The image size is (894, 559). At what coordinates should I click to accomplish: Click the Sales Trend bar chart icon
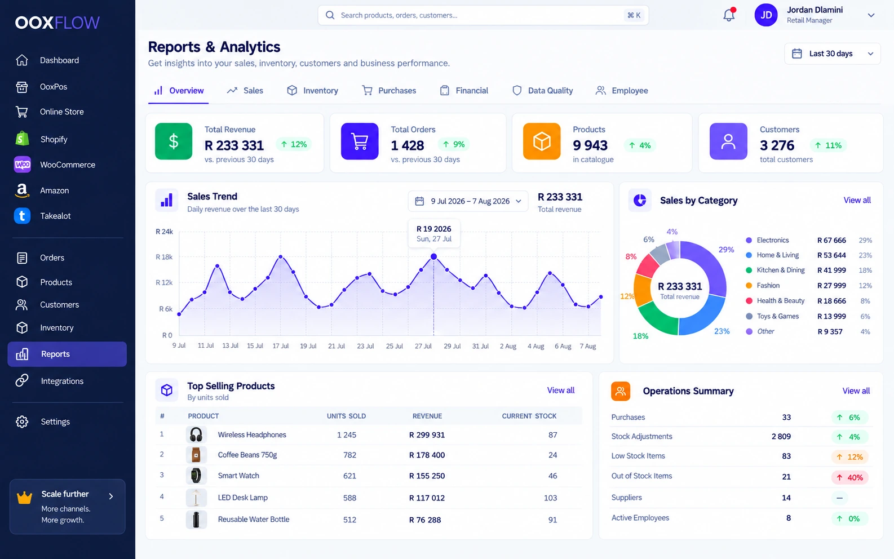point(167,201)
